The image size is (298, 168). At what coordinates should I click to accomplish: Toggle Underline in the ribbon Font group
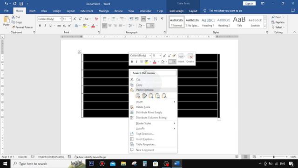(50, 26)
